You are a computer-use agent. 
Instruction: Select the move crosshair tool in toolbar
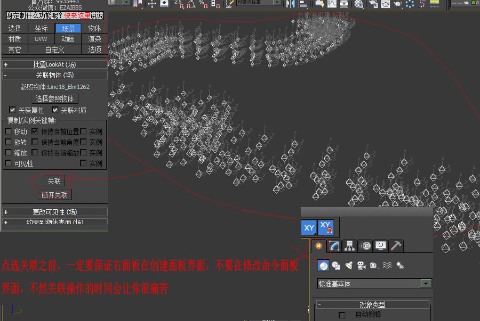pos(152,4)
